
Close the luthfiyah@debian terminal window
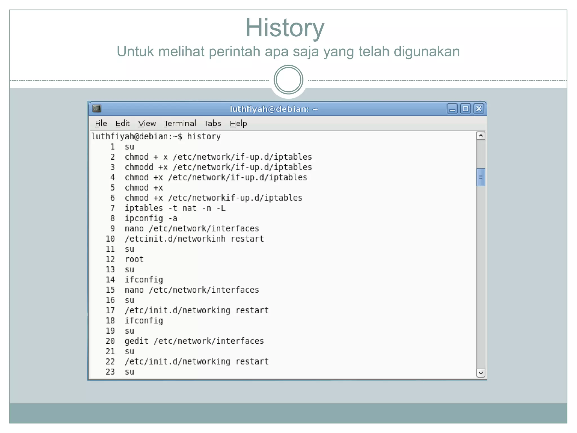click(x=479, y=109)
